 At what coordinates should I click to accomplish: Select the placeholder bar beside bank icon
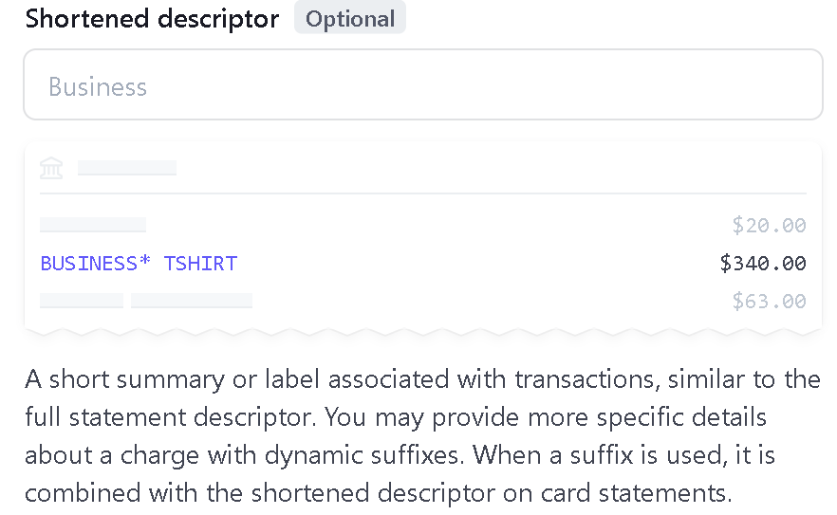[127, 168]
